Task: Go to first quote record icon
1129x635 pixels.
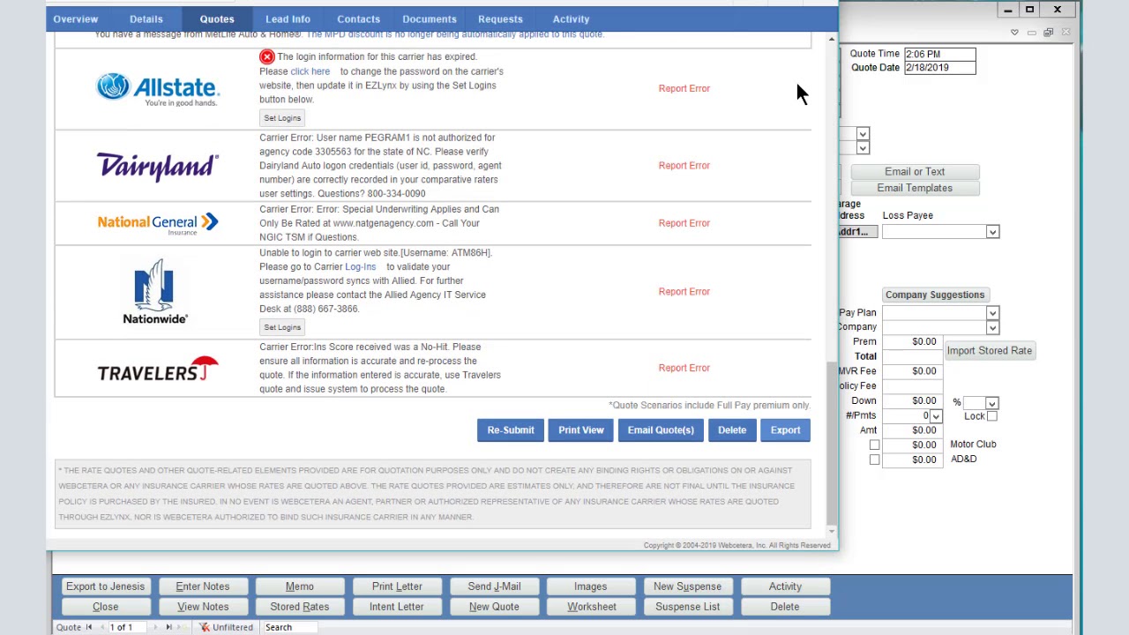Action: pos(88,627)
